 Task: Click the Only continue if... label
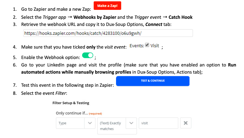tap(72, 113)
